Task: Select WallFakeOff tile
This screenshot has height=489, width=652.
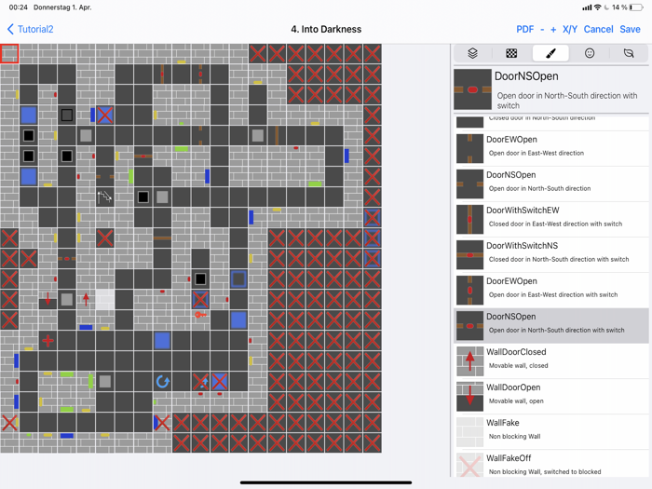Action: click(551, 464)
